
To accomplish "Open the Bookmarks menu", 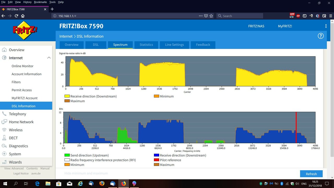I will [x=40, y=2].
